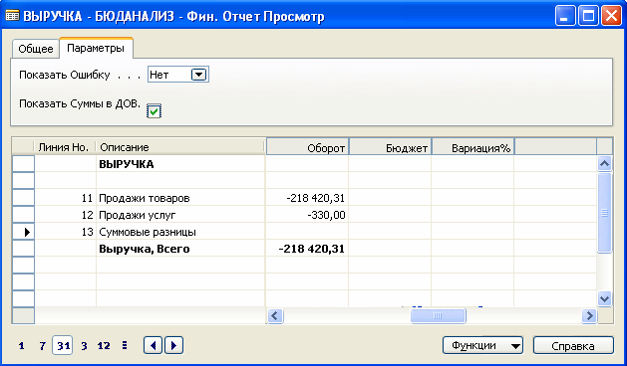
Task: Select the Продажи услуг row
Action: [304, 215]
